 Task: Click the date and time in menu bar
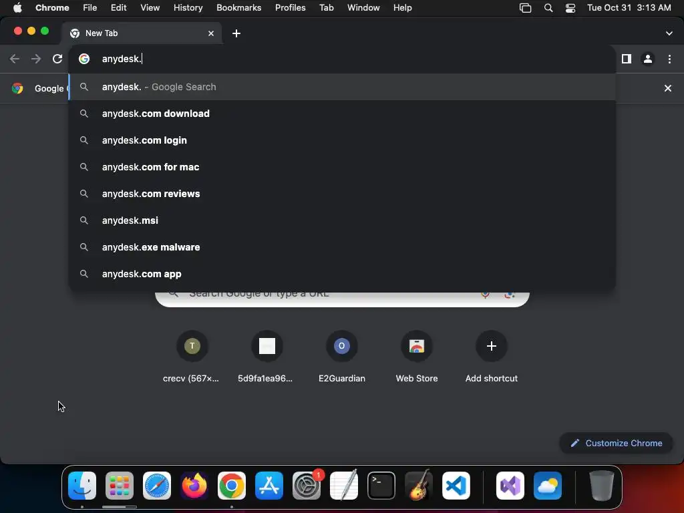629,8
